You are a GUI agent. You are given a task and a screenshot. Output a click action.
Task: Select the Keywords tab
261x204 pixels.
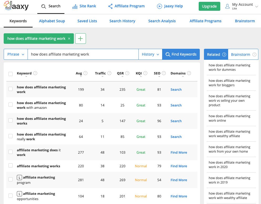pyautogui.click(x=18, y=21)
